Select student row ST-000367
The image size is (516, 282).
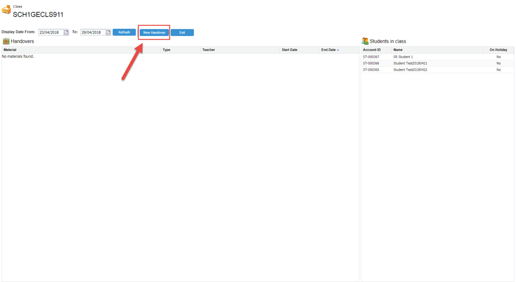click(x=371, y=57)
